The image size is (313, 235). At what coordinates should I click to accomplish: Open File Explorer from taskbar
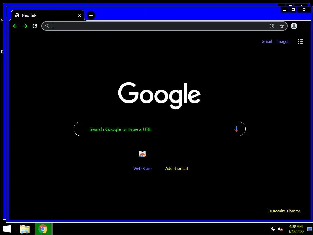(25, 229)
